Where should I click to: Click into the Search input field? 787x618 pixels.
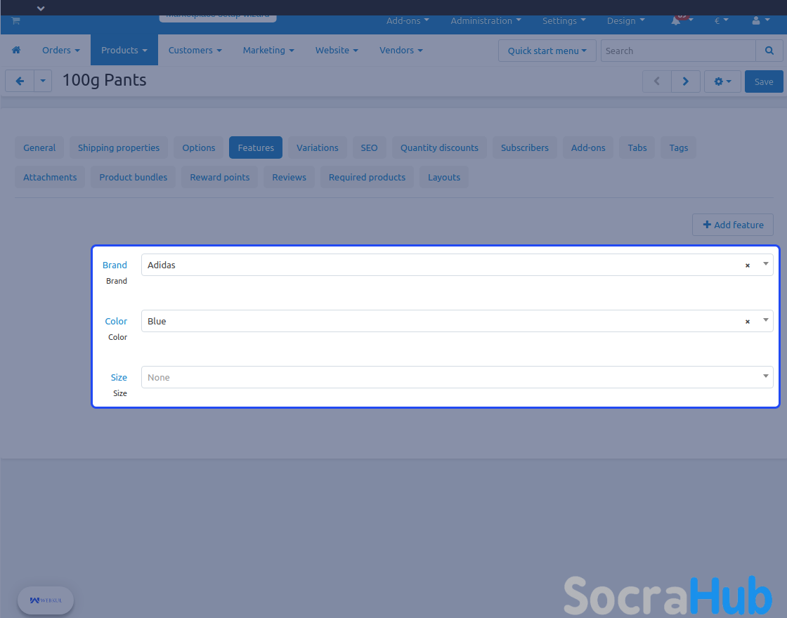tap(678, 51)
